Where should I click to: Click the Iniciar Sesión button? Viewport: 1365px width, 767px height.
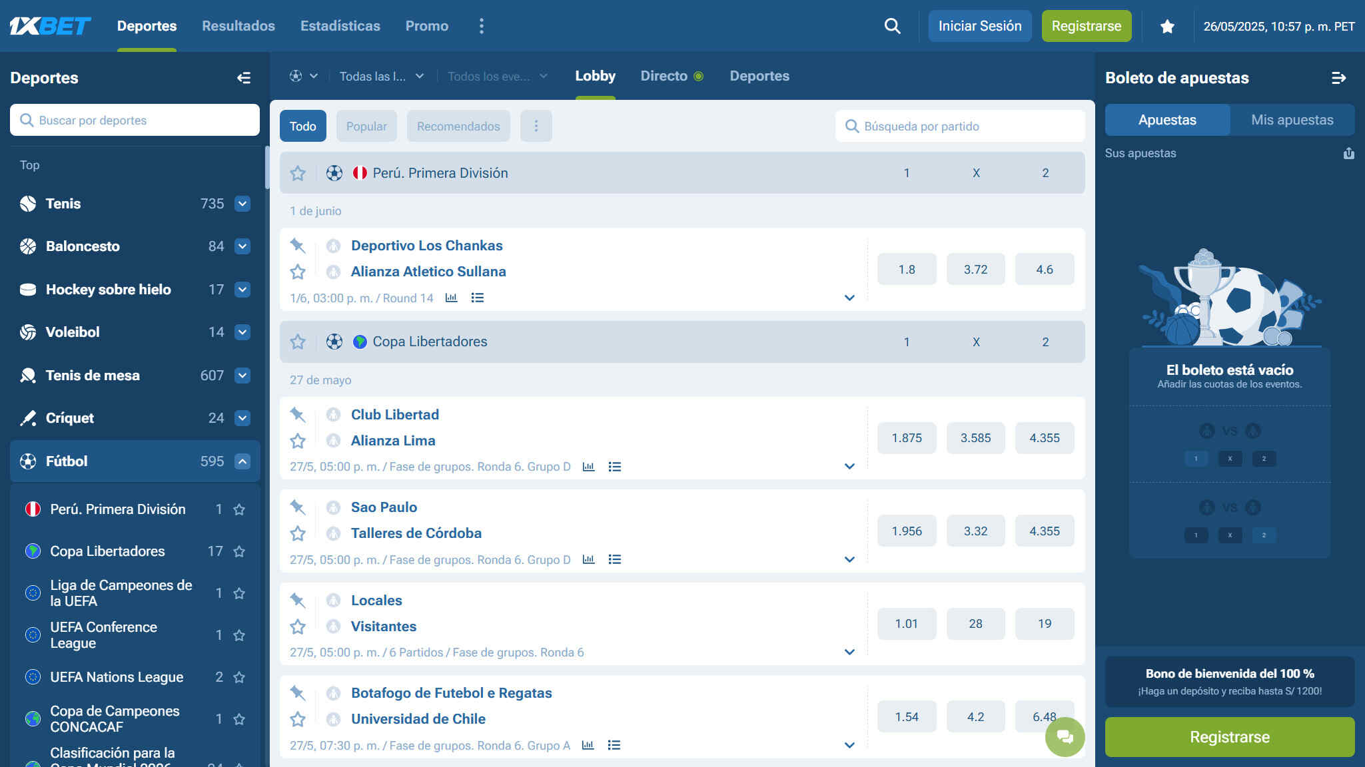(x=979, y=26)
